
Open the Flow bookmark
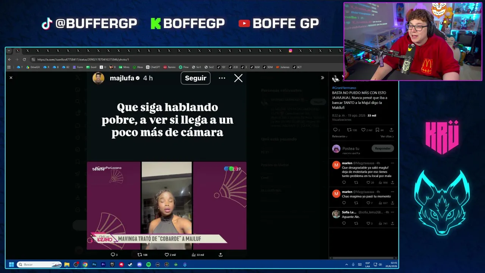point(184,67)
